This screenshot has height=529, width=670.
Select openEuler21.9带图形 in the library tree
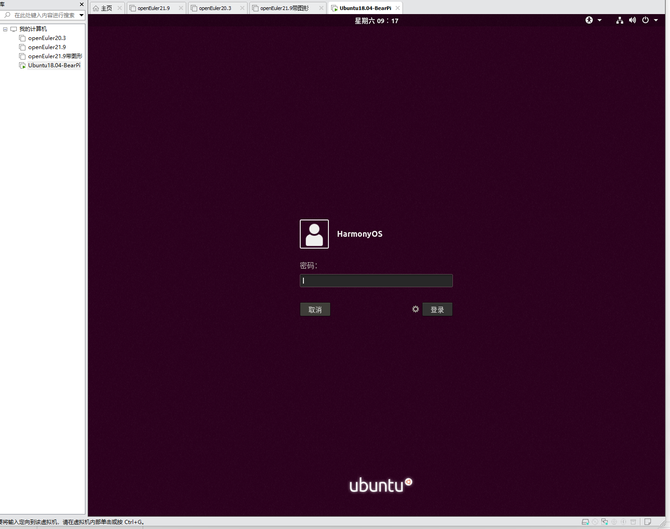pos(55,56)
